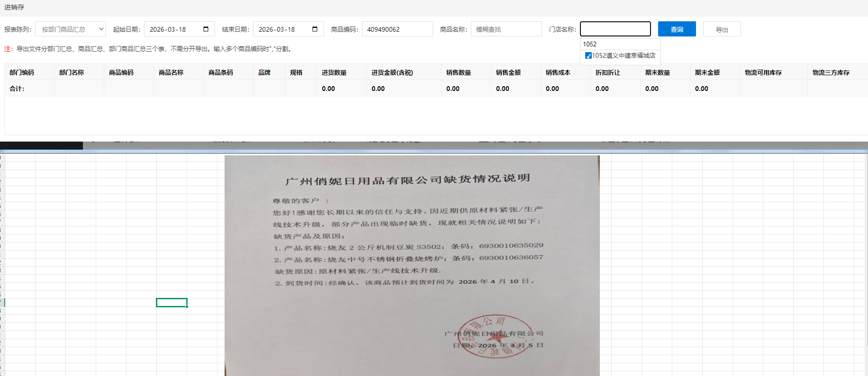The height and width of the screenshot is (376, 868).
Task: Focus the 商品编码 input containing 409490062
Action: coord(397,29)
